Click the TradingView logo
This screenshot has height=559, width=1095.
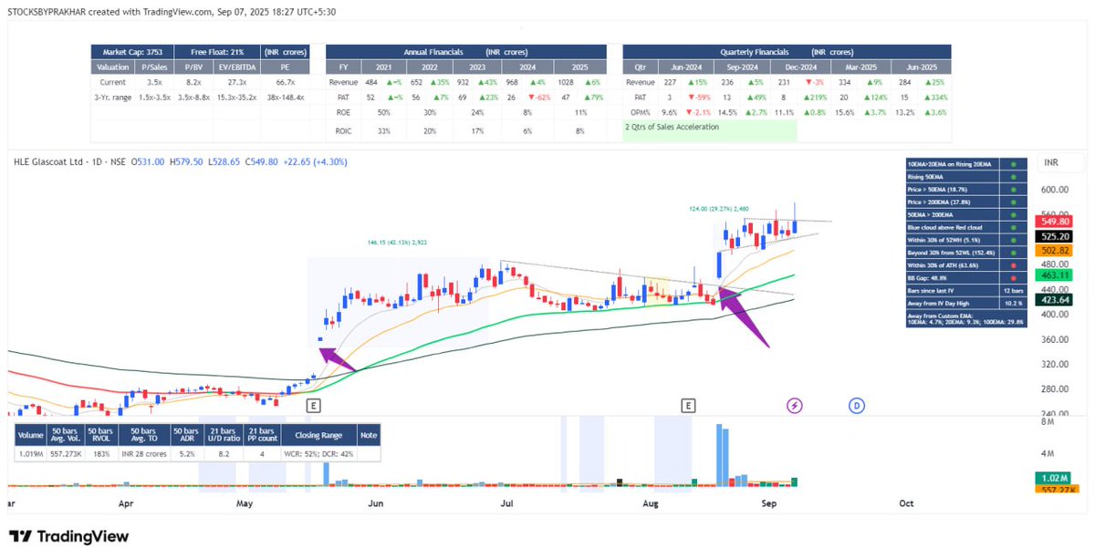tap(68, 536)
